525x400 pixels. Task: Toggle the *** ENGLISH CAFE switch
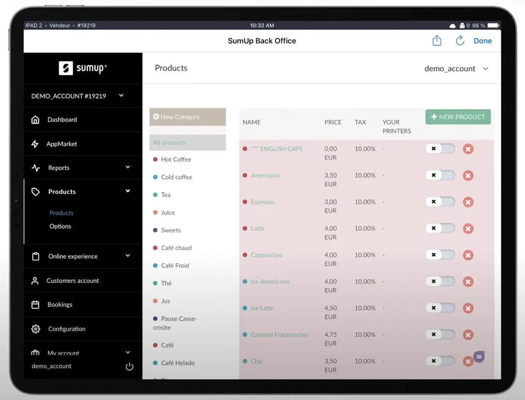click(440, 149)
